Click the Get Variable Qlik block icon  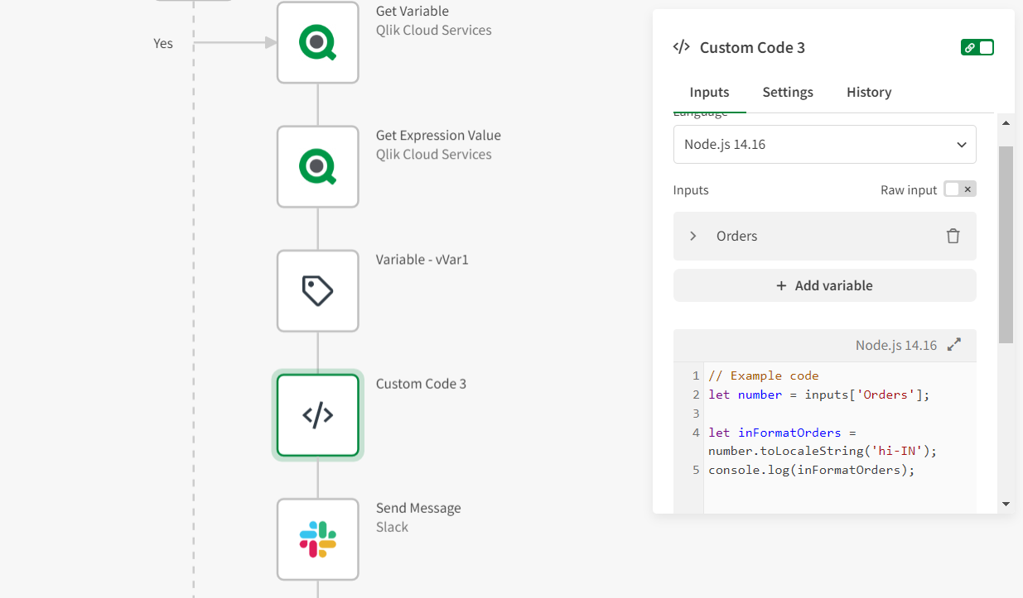click(317, 42)
